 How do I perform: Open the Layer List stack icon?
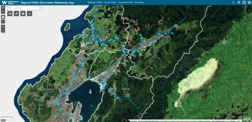239,2
